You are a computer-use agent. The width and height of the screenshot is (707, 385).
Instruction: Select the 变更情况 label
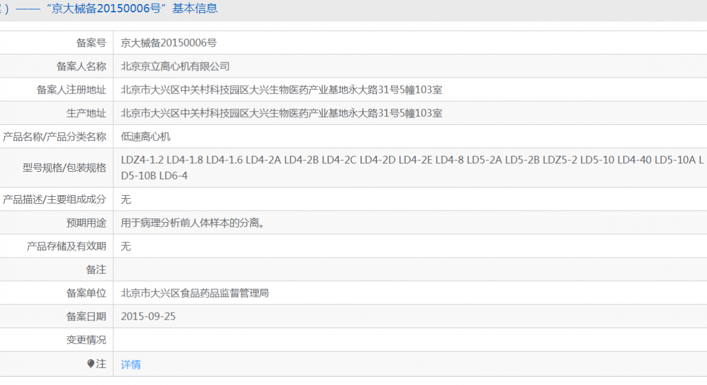[86, 340]
